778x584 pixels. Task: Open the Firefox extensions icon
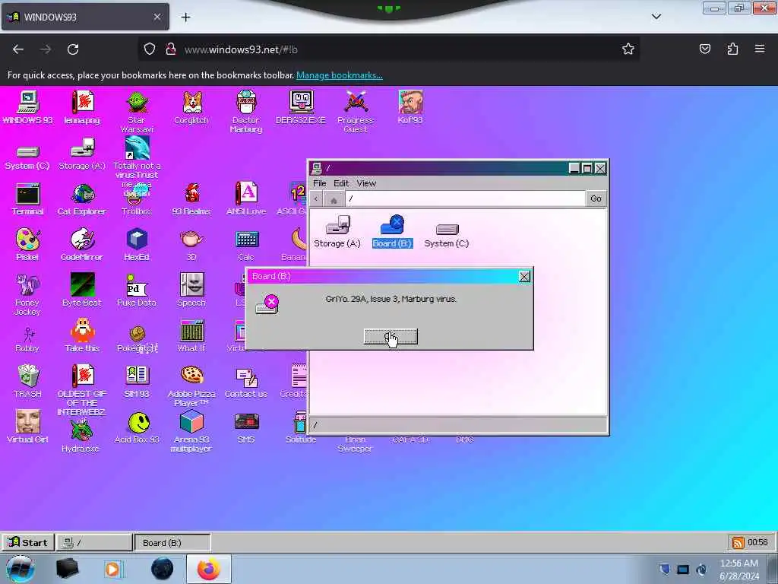click(732, 49)
